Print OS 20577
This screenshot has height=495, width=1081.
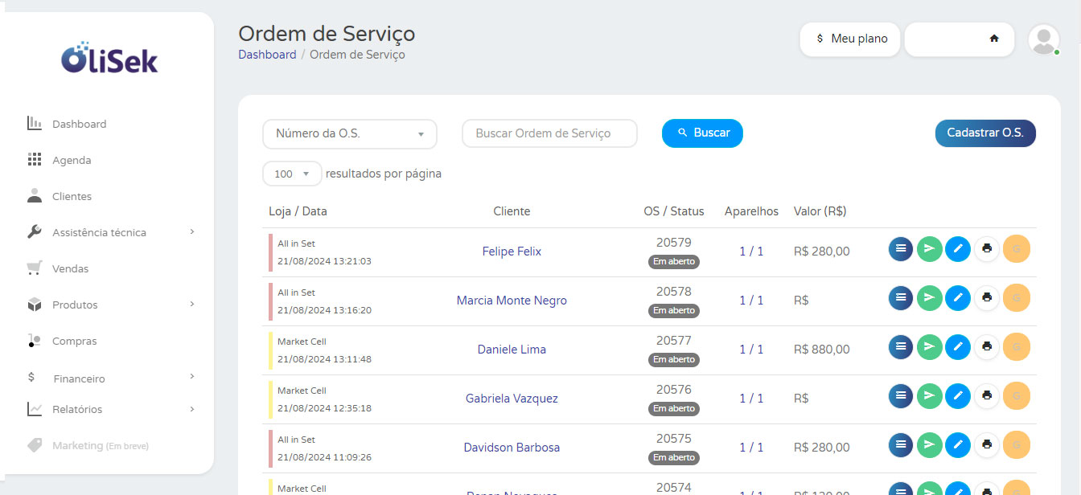[987, 347]
